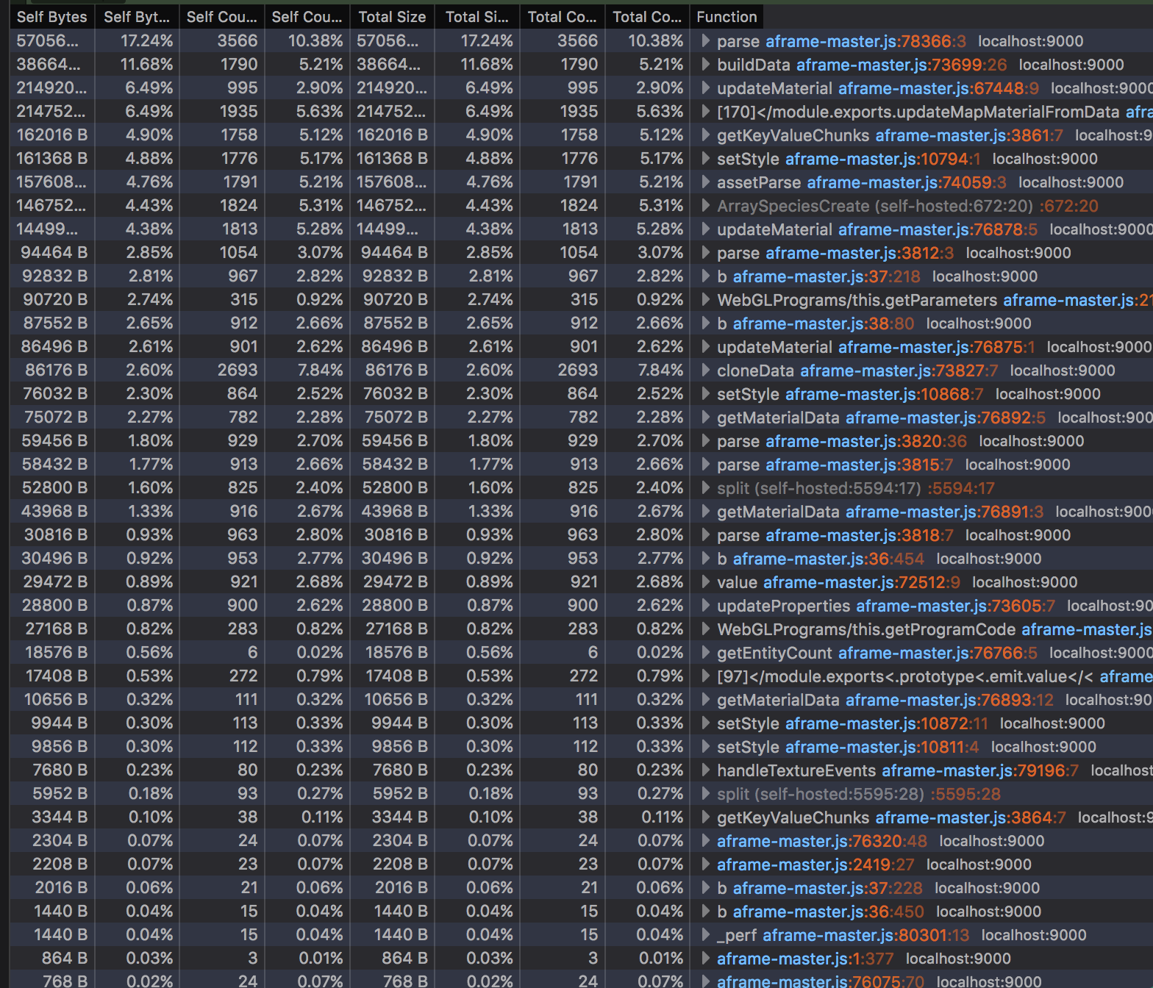
Task: Click the Function column header
Action: click(x=727, y=17)
